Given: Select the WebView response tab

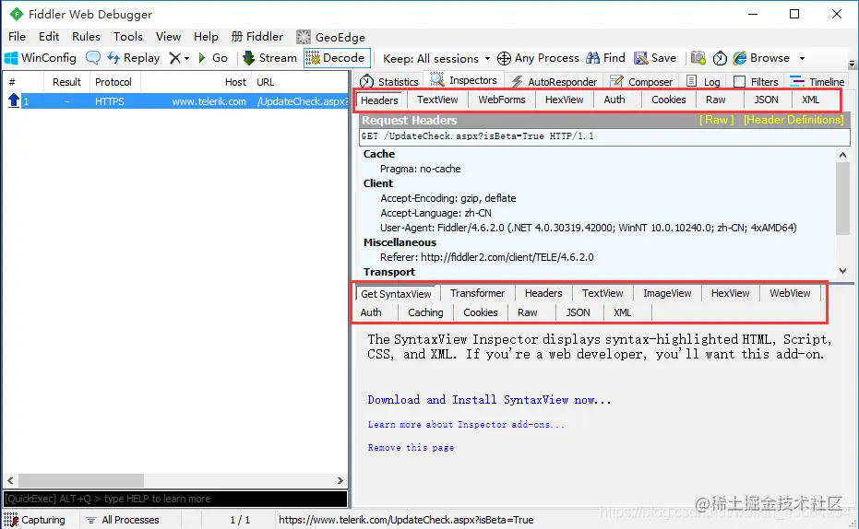Looking at the screenshot, I should 790,293.
